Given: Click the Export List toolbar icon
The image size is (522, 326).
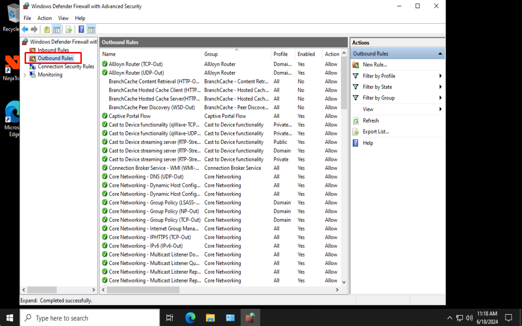Looking at the screenshot, I should [x=69, y=29].
